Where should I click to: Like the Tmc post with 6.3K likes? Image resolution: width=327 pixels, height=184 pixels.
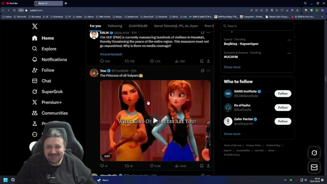tap(155, 166)
